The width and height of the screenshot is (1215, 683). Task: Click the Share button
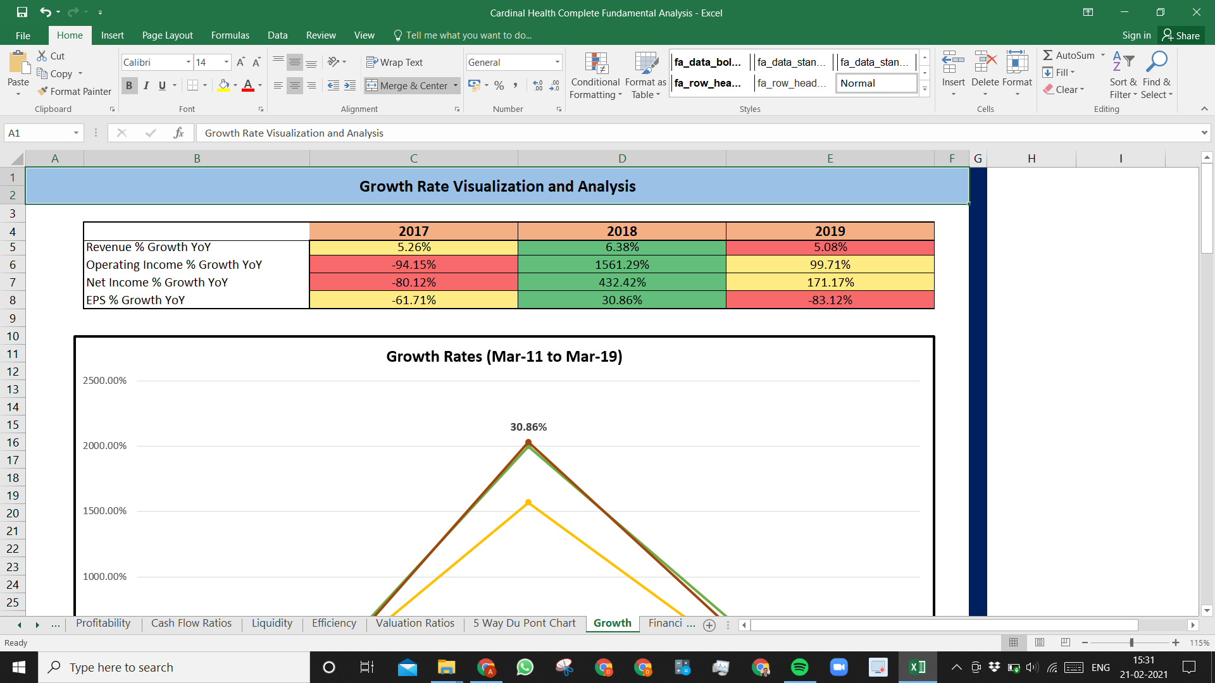click(1181, 35)
